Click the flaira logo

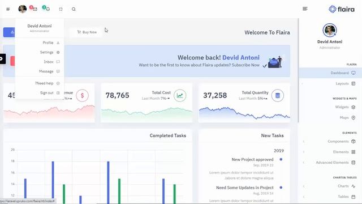[342, 9]
